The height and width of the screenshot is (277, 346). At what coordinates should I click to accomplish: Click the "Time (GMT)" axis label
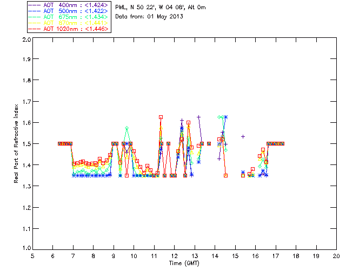tap(184, 263)
